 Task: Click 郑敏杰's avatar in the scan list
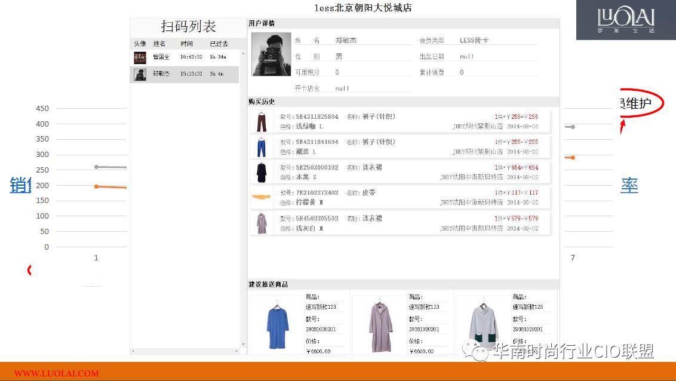[x=140, y=74]
